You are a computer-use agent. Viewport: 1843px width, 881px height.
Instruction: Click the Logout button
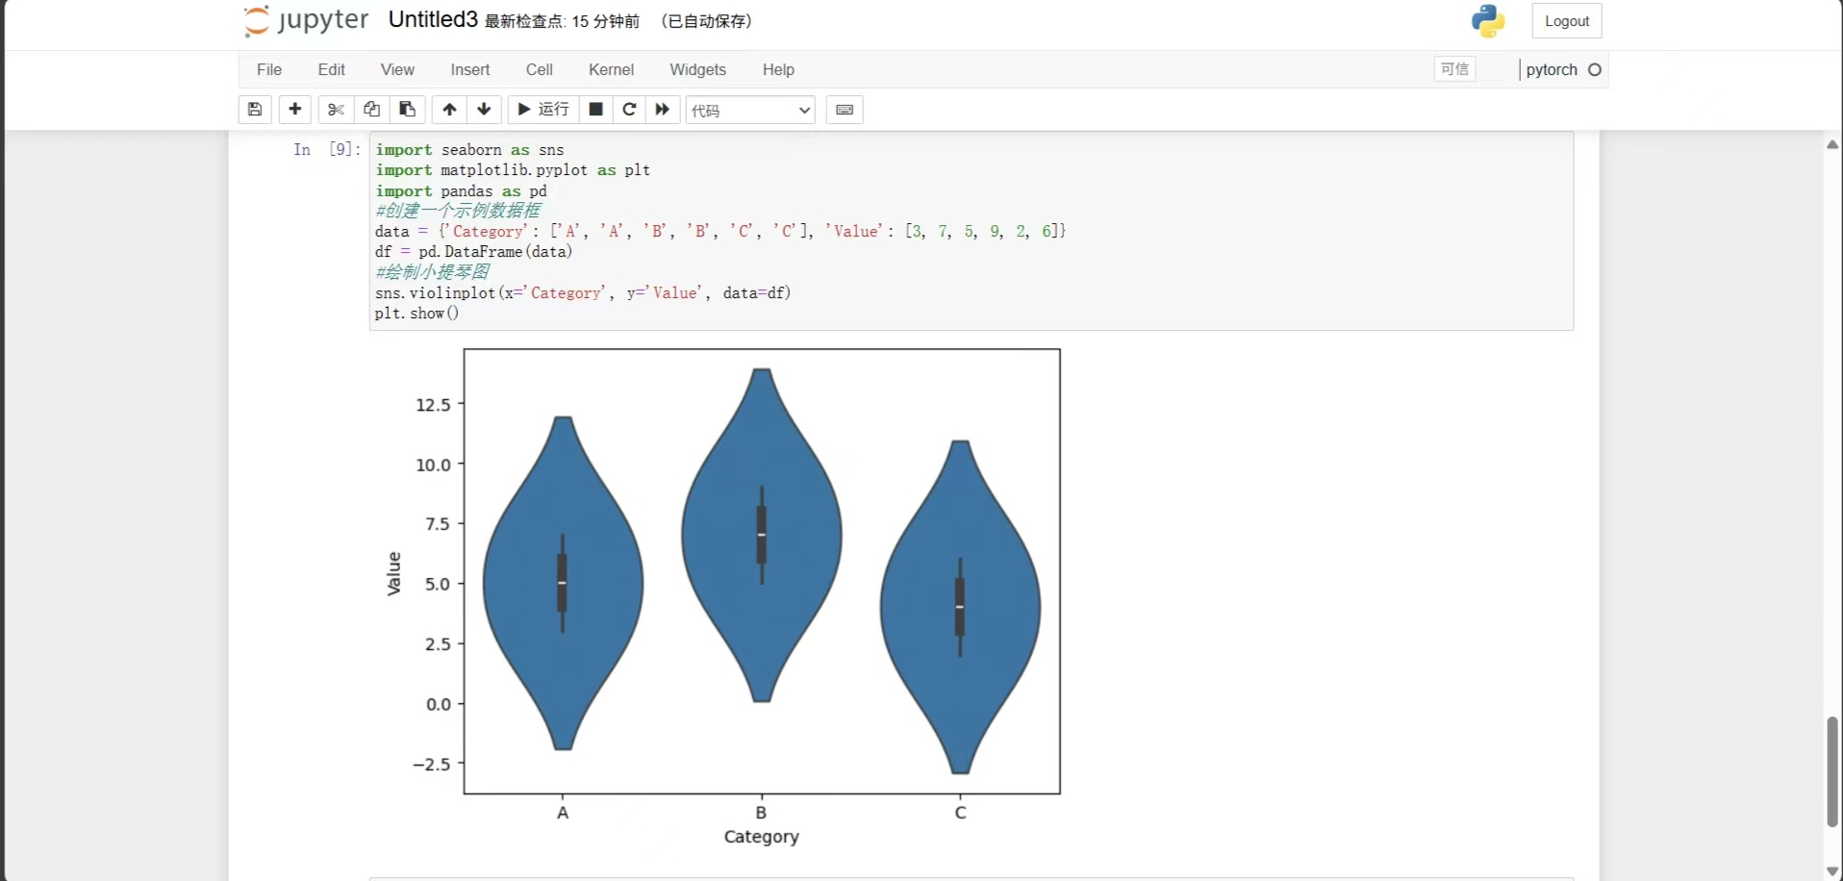[x=1567, y=21]
